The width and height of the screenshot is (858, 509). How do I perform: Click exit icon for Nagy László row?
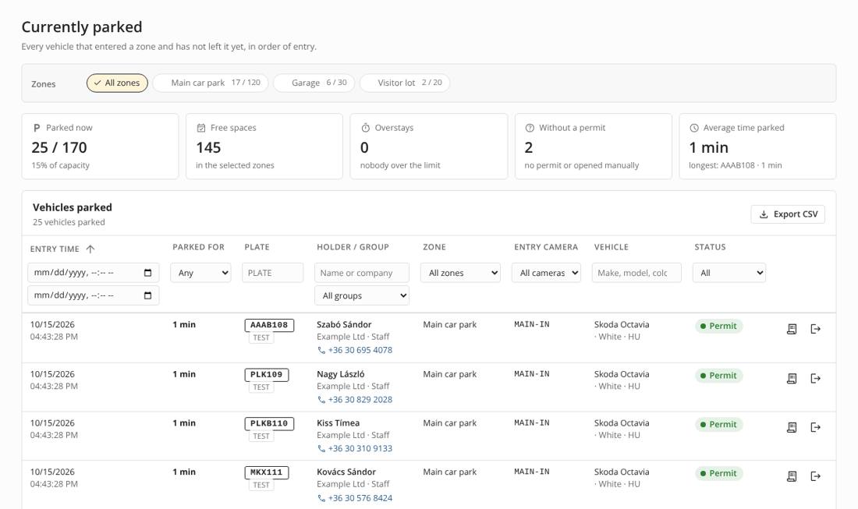click(815, 378)
